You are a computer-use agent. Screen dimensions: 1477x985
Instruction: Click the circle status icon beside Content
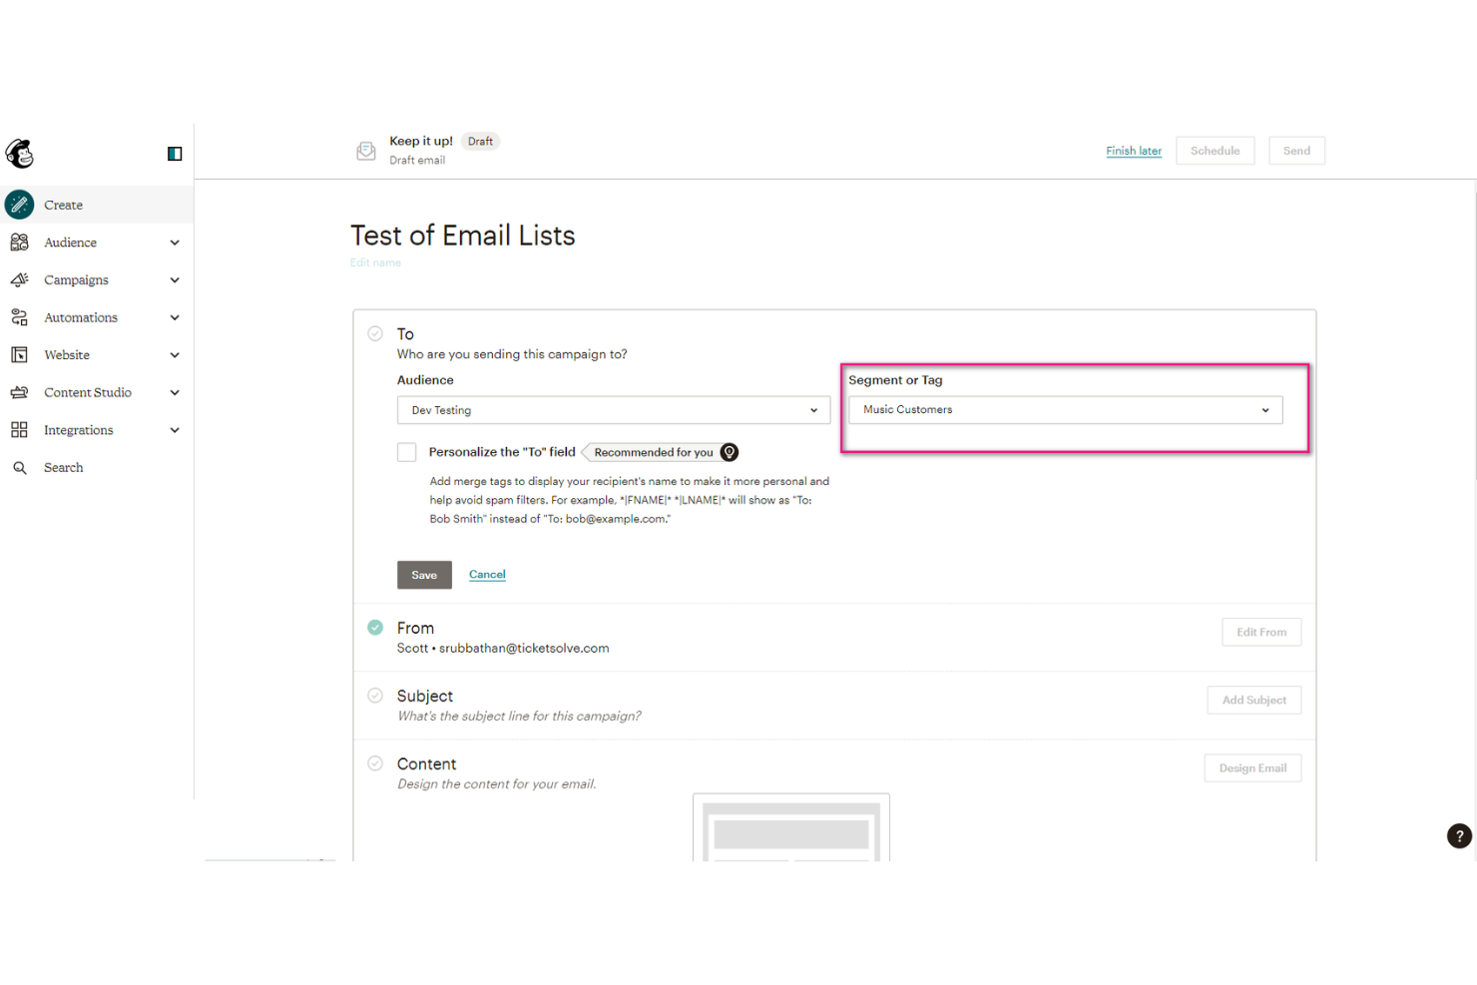[375, 763]
